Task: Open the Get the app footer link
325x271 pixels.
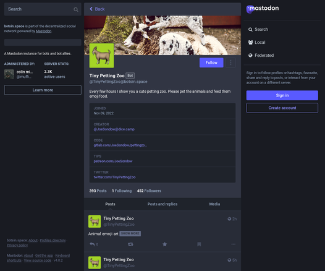Action: pyautogui.click(x=44, y=256)
